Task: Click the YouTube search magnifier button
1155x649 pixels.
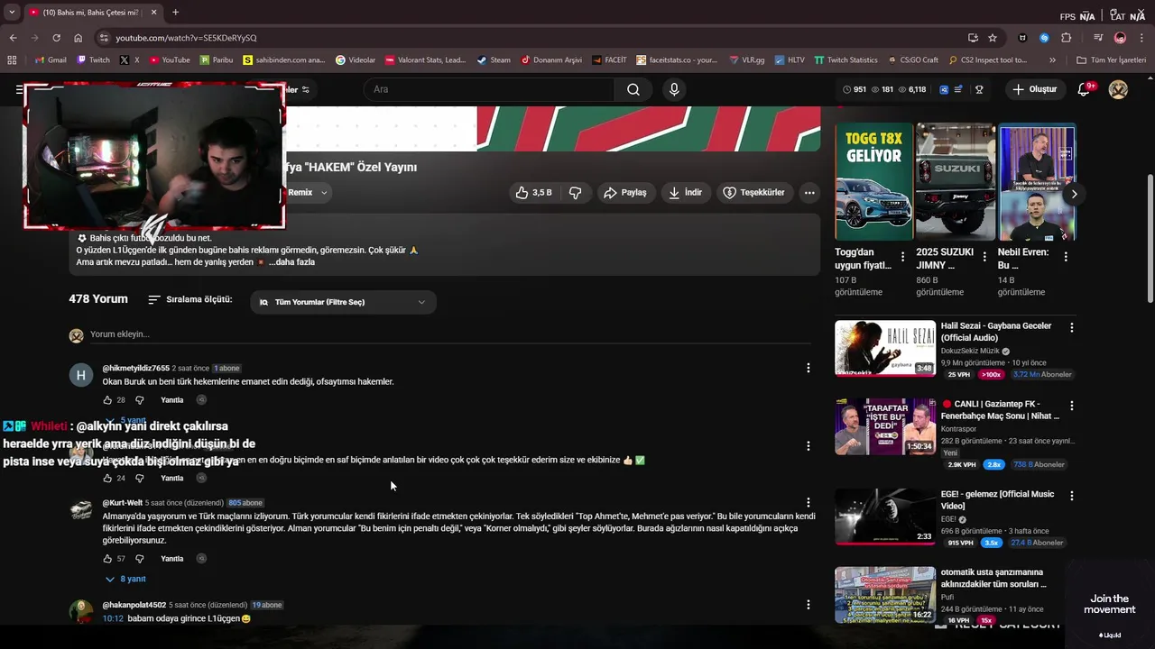Action: (x=633, y=89)
